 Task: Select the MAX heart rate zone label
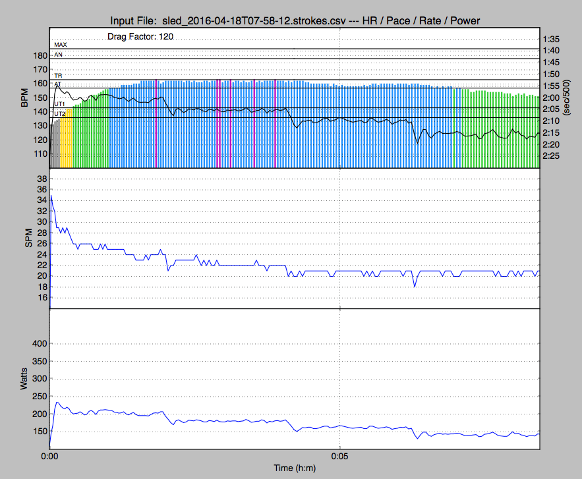pos(61,45)
